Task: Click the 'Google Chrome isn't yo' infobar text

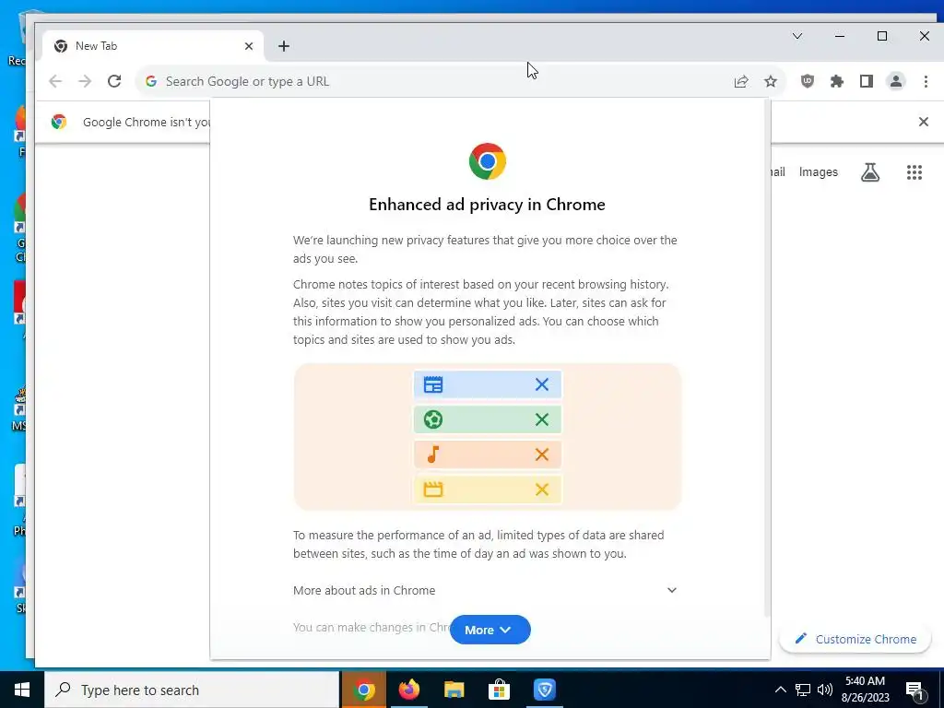Action: 147,123
